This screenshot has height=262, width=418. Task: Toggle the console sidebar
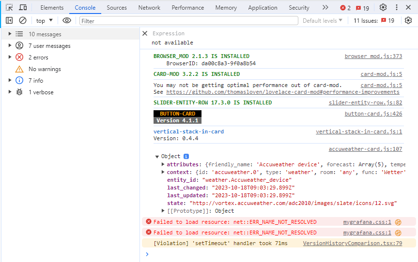point(9,20)
